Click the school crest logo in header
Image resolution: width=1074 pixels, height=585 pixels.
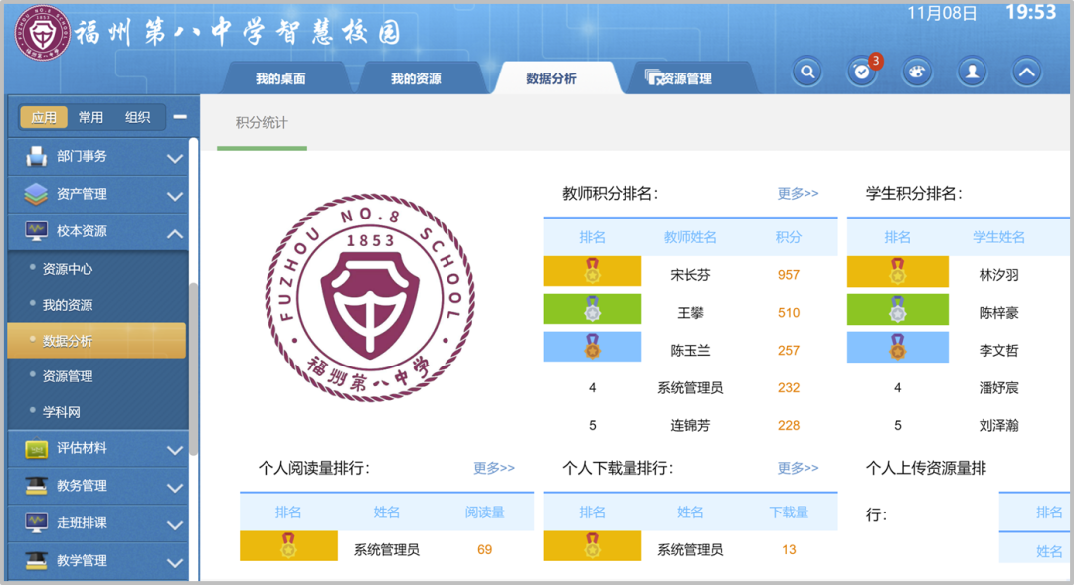pyautogui.click(x=42, y=32)
